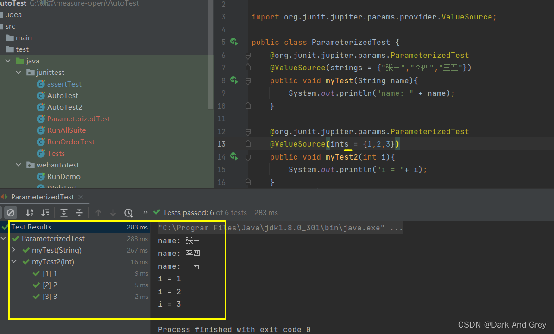Expand the myTest(String) result node

[14, 250]
